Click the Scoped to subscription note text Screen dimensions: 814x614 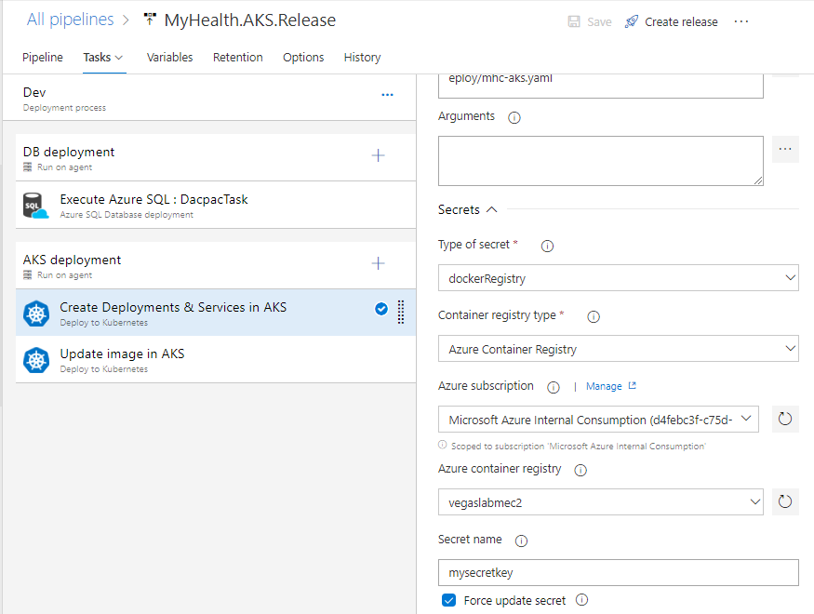pos(579,446)
